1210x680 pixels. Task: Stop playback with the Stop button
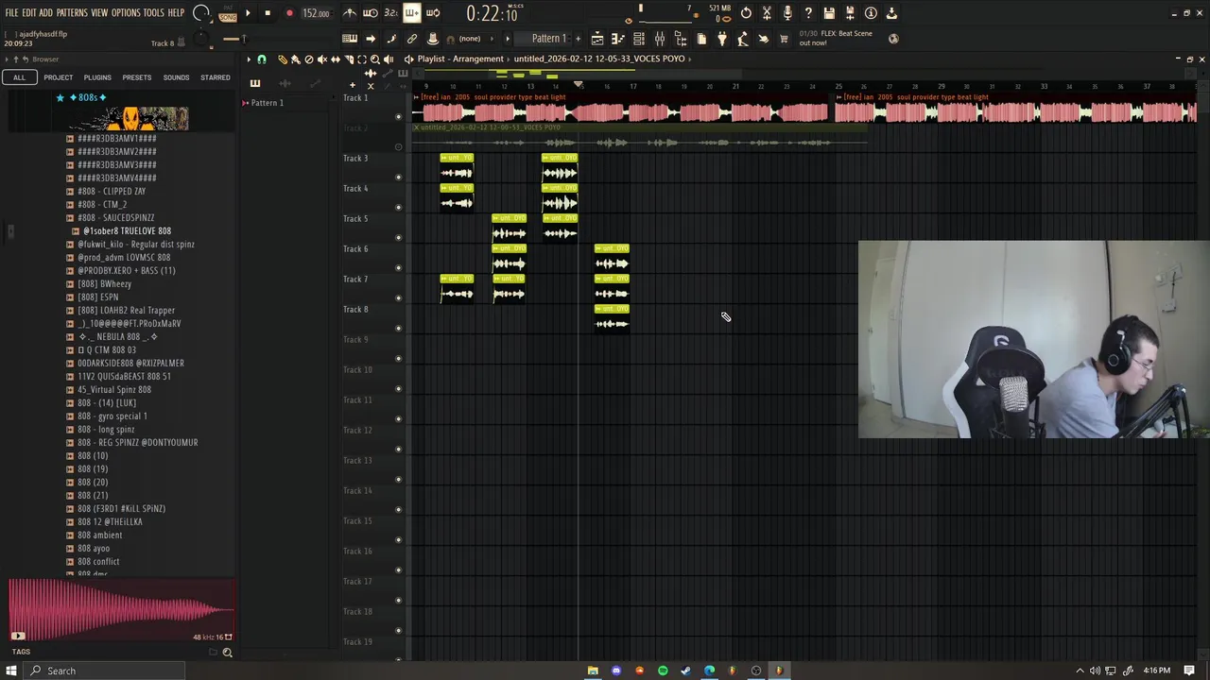click(268, 13)
